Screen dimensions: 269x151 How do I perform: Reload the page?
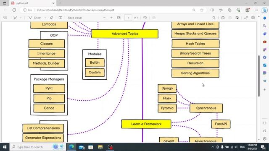click(14, 10)
